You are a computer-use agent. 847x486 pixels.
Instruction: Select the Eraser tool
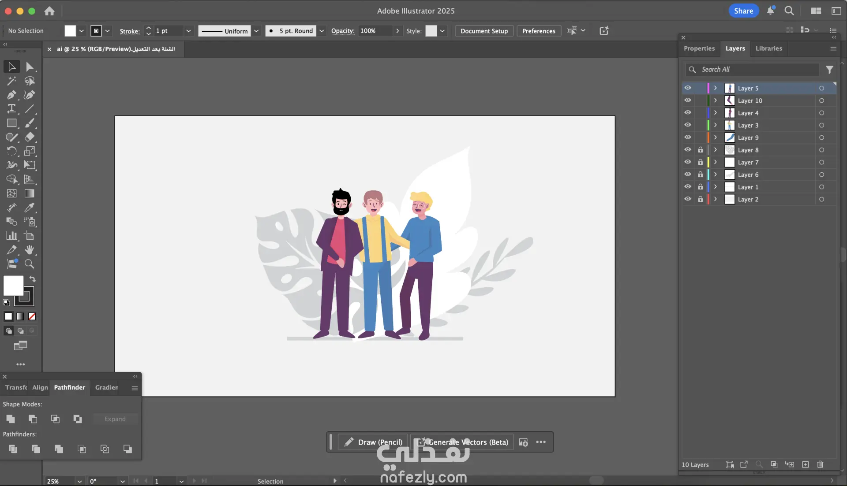(x=30, y=137)
